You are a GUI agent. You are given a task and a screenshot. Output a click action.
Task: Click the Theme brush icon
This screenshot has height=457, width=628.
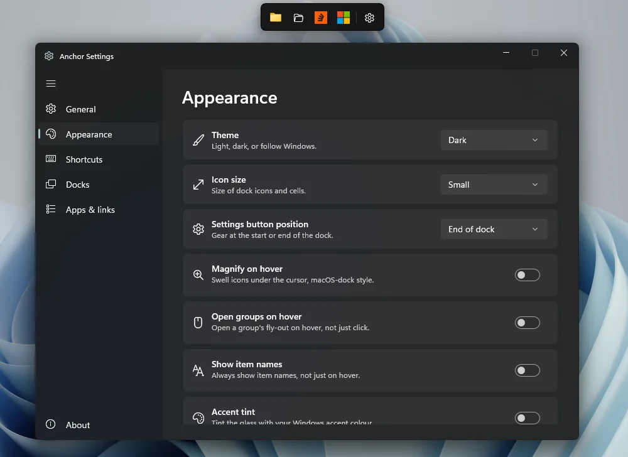tap(198, 140)
